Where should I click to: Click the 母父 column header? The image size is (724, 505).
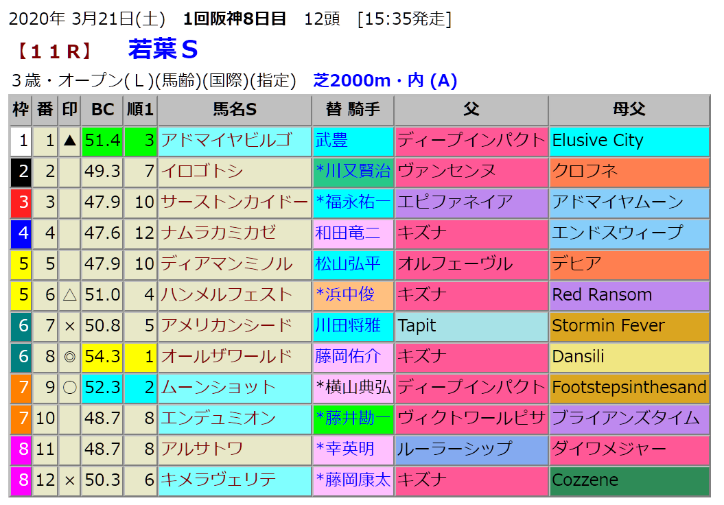pyautogui.click(x=629, y=110)
